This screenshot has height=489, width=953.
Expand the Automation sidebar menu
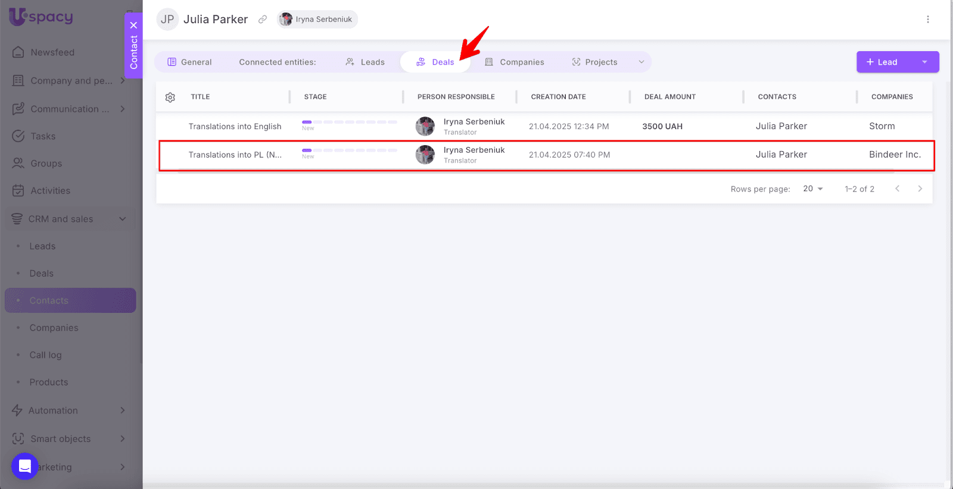(122, 410)
